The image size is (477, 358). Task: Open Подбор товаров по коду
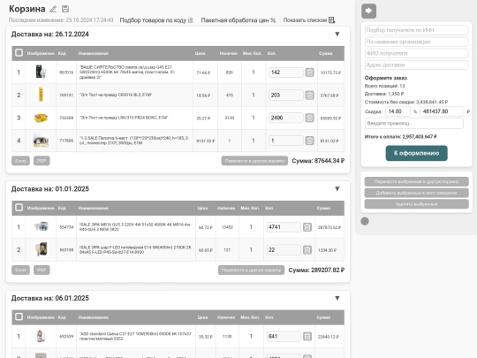pyautogui.click(x=156, y=20)
